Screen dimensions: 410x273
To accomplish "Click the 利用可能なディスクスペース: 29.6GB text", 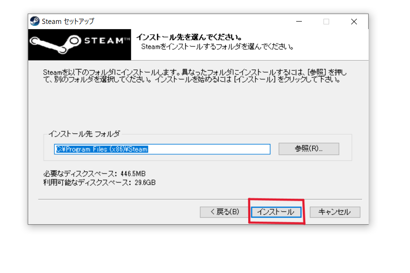I will pos(99,182).
